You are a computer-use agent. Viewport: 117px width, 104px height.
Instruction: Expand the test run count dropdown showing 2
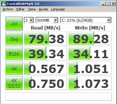pyautogui.click(x=31, y=20)
